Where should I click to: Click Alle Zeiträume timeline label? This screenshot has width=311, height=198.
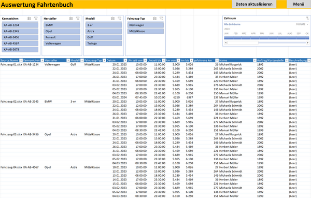point(232,24)
